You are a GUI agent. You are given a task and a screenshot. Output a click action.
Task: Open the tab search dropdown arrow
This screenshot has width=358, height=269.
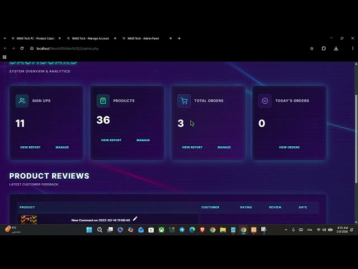[x=5, y=39]
